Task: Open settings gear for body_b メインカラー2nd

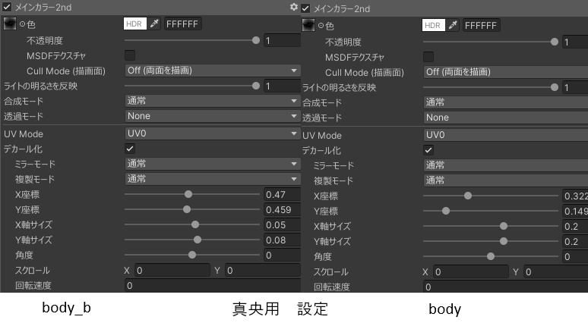Action: click(294, 7)
